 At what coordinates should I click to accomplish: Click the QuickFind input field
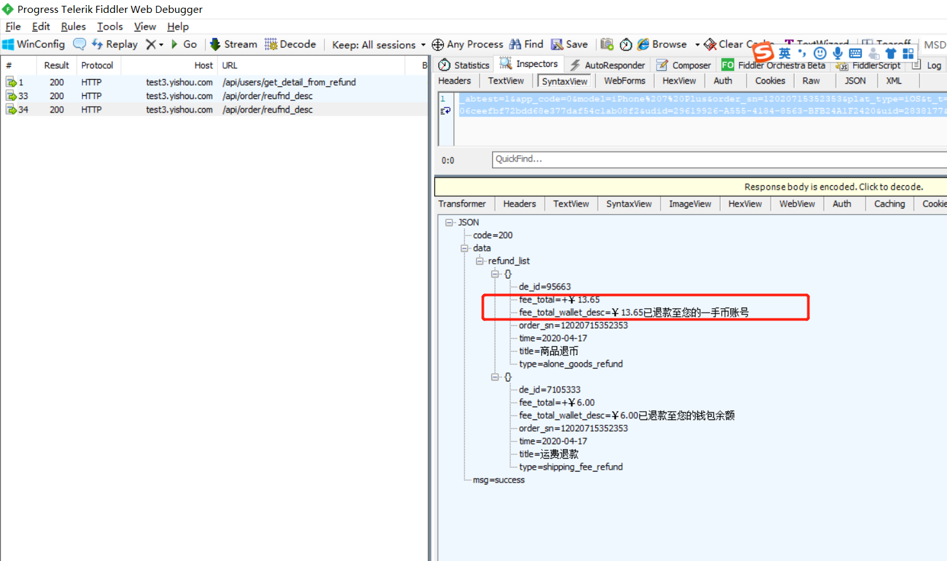(719, 159)
